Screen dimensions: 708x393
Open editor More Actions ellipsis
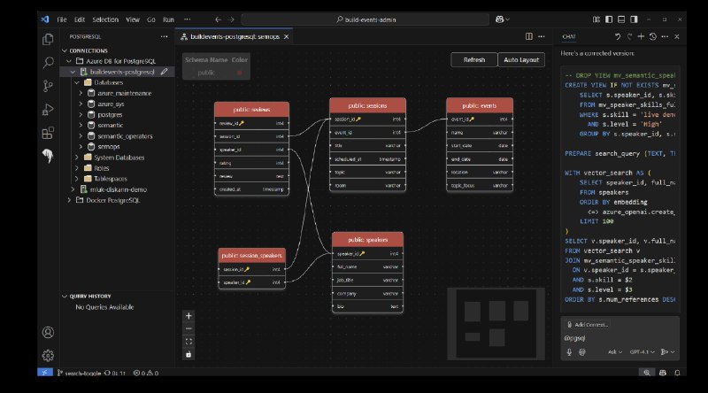click(542, 36)
